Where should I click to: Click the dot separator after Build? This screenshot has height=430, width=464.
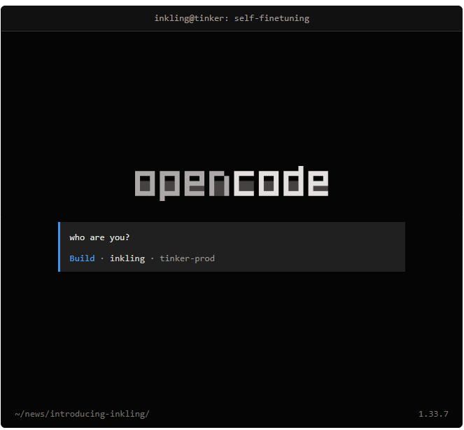click(x=102, y=258)
